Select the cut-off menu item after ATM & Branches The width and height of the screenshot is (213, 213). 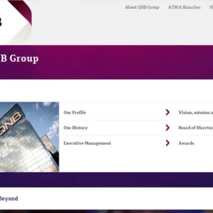[x=211, y=7]
